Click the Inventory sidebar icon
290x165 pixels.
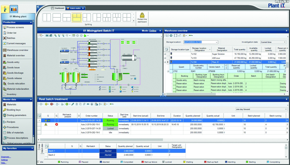[5, 94]
